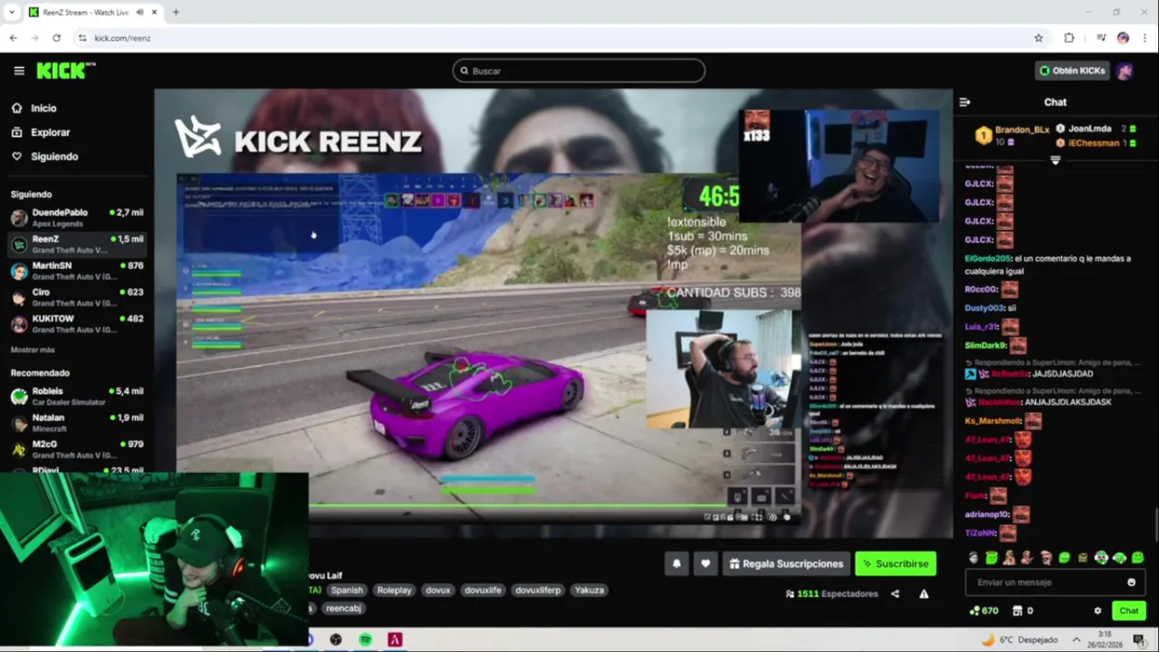Click the report warning triangle icon
This screenshot has height=652, width=1159.
coord(924,594)
